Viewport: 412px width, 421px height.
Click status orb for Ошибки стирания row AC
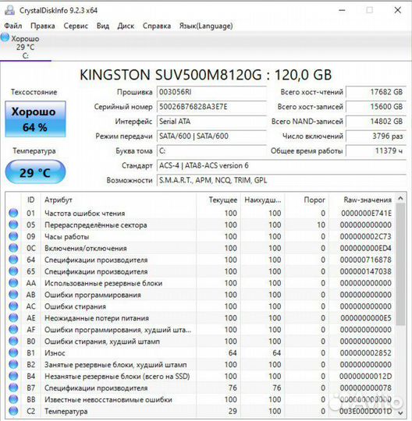(x=13, y=306)
